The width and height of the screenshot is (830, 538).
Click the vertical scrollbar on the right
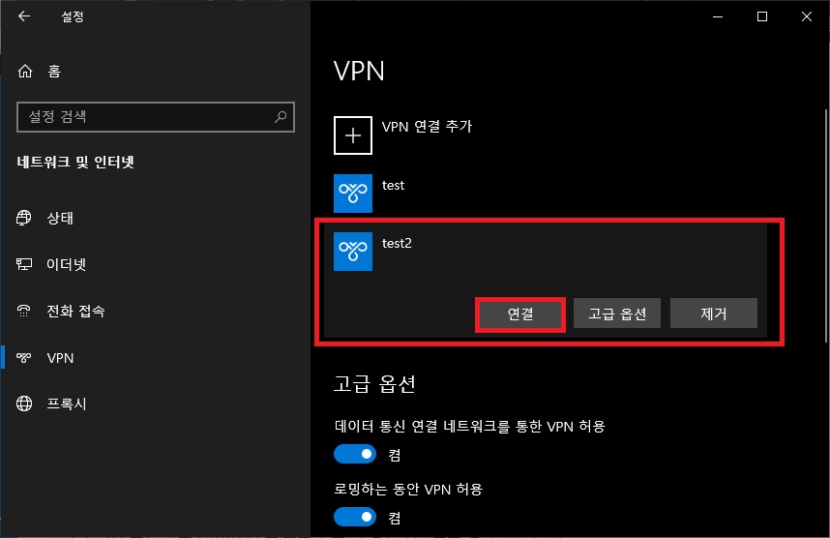coord(826,225)
